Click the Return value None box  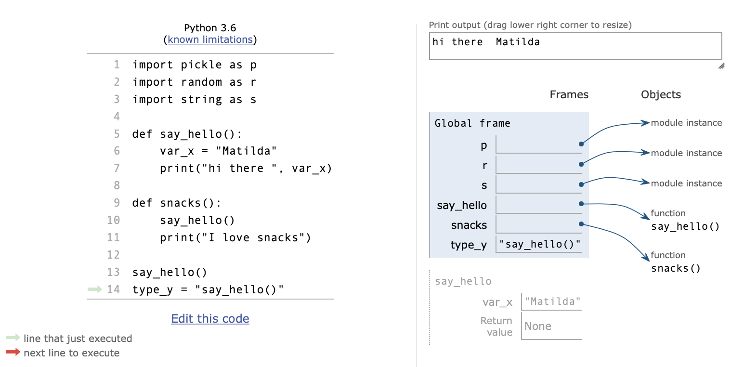pos(552,326)
